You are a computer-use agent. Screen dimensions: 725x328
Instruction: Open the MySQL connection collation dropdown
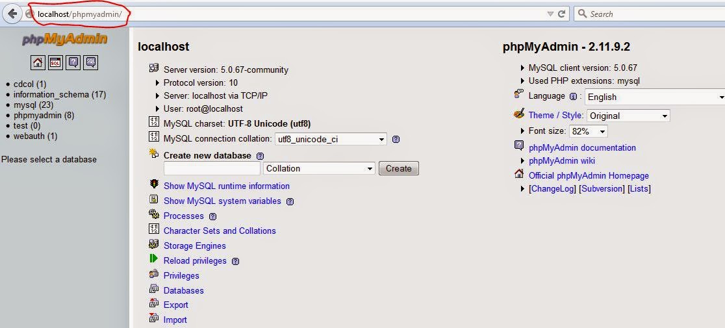coord(331,138)
